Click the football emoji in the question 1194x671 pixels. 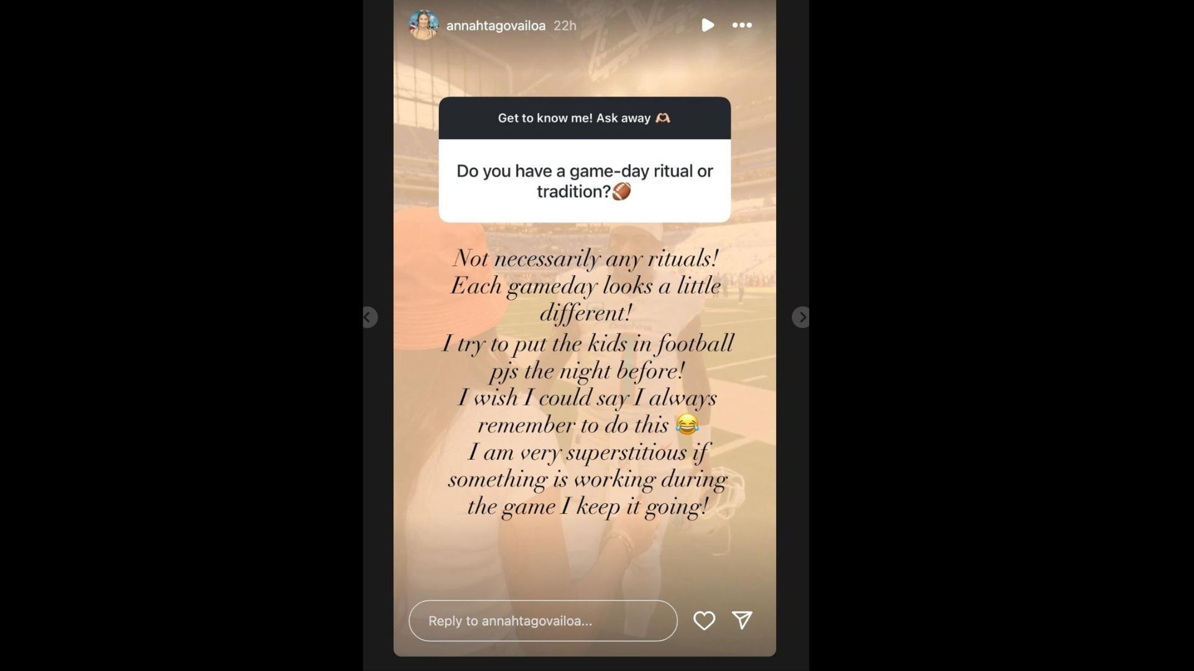coord(621,191)
